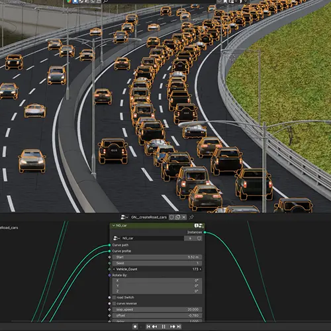The height and width of the screenshot is (331, 331).
Task: Pause the animation playback
Action: (164, 326)
